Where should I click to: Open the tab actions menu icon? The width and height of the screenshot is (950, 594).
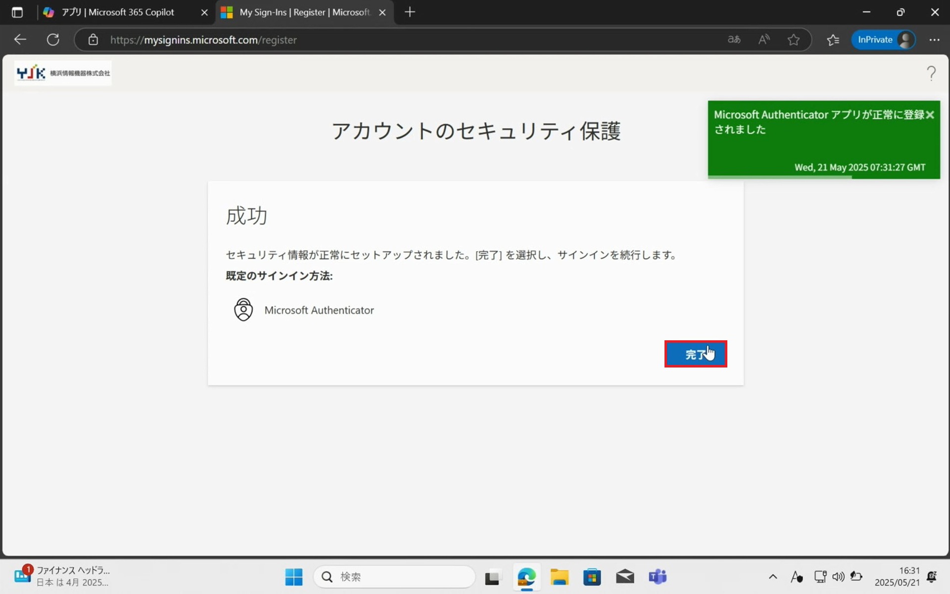point(17,12)
